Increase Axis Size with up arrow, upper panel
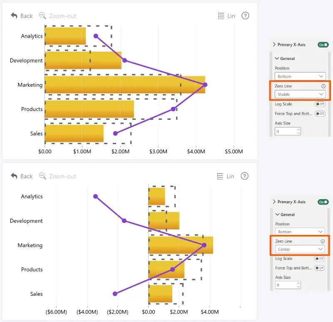 (x=298, y=130)
